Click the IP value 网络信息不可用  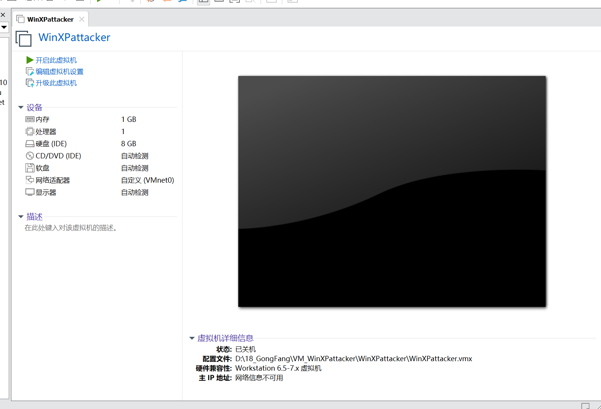[259, 377]
